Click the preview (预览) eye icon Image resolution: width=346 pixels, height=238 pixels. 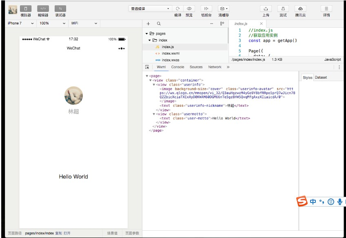coord(189,9)
